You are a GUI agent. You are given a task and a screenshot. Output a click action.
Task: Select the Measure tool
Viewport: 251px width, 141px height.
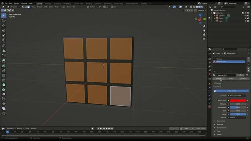click(x=4, y=50)
